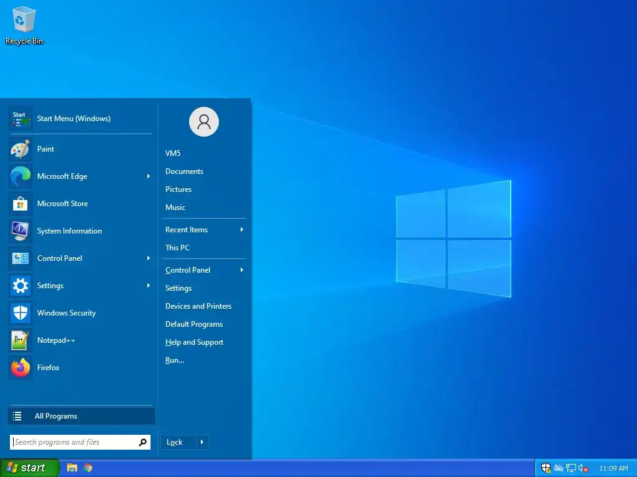The image size is (637, 477).
Task: Expand the left-column Settings submenu arrow
Action: (149, 286)
